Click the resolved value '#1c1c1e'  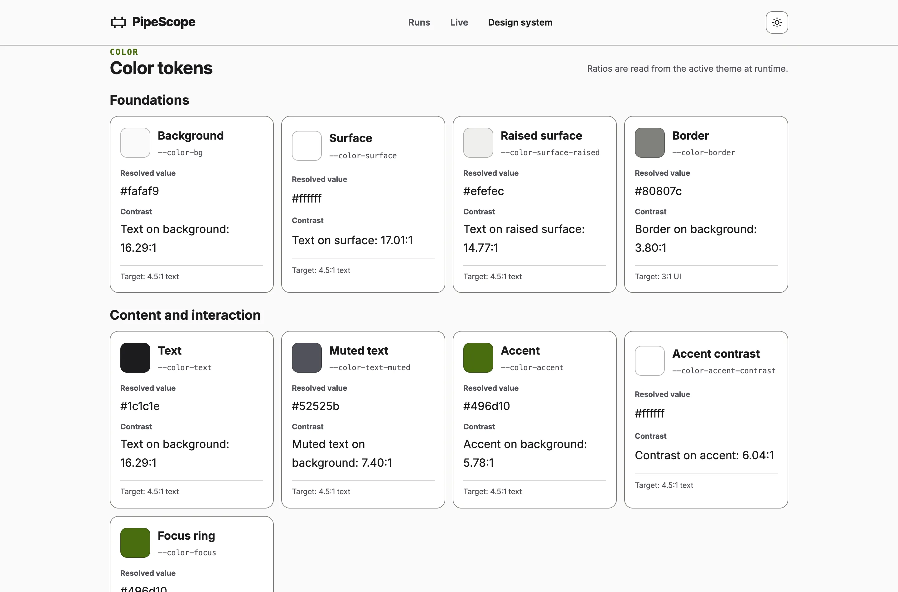point(140,406)
